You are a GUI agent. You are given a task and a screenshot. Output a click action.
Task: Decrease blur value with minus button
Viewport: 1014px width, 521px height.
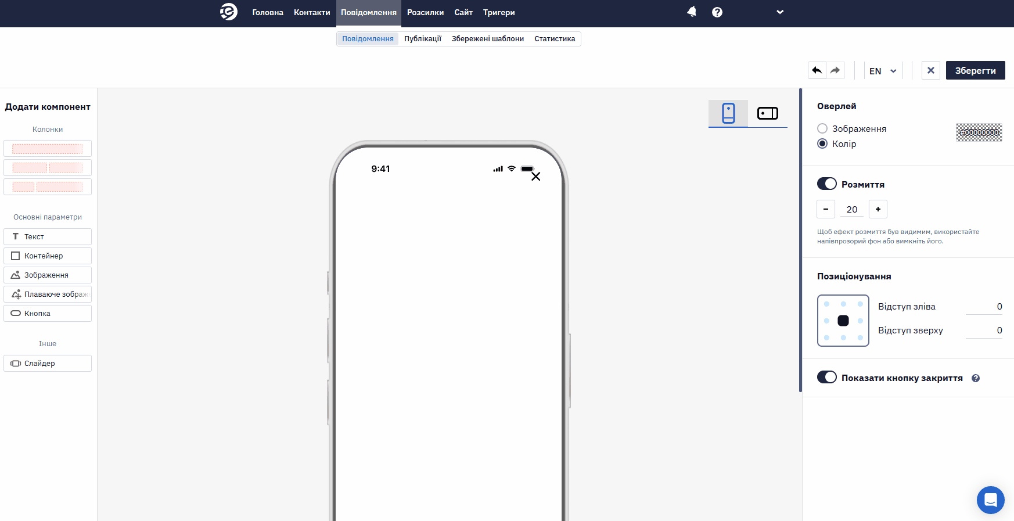point(826,209)
